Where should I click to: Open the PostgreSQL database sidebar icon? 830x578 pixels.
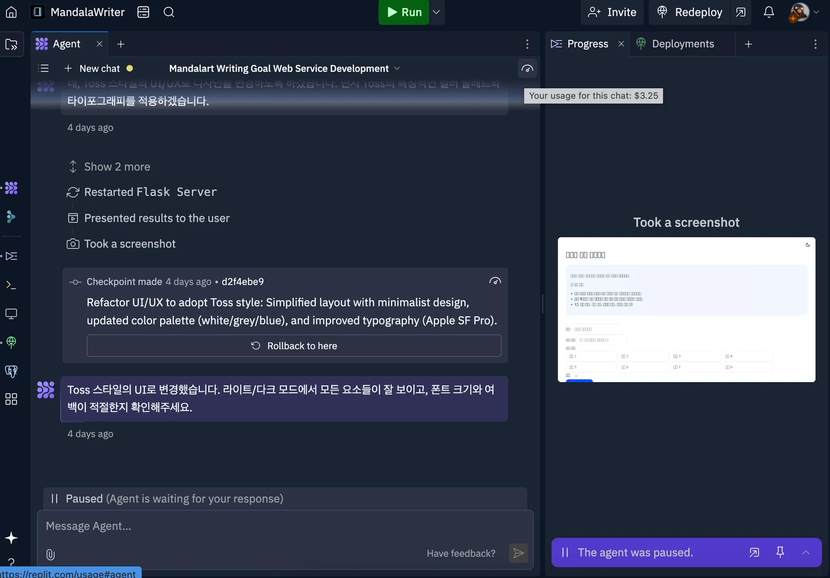coord(11,371)
